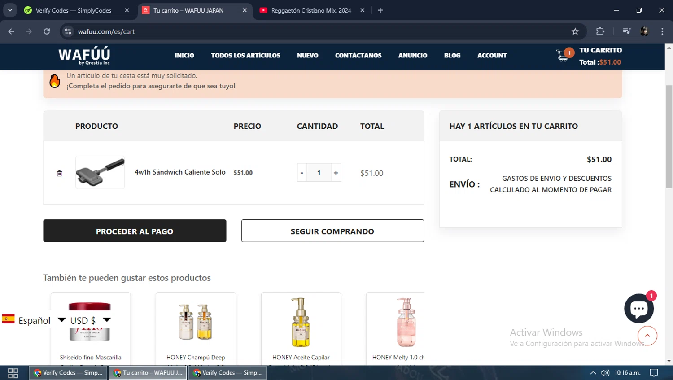The height and width of the screenshot is (380, 673).
Task: Show hidden system tray icons
Action: (x=593, y=373)
